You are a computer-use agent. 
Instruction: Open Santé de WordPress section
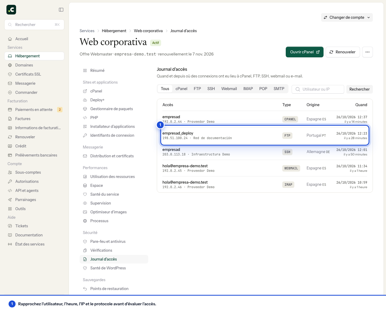[114, 268]
